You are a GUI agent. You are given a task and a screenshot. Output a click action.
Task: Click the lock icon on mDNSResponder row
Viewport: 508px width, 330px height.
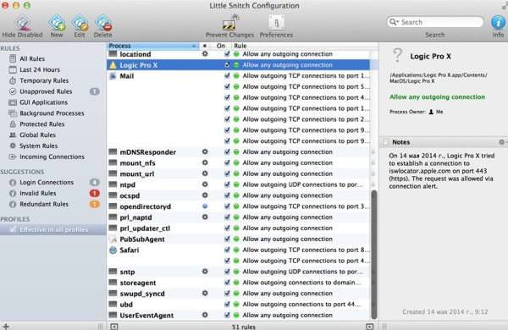(x=373, y=151)
